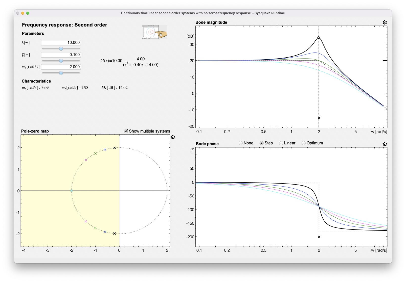The height and width of the screenshot is (282, 406).
Task: Select the None phase approximation option
Action: tap(241, 143)
